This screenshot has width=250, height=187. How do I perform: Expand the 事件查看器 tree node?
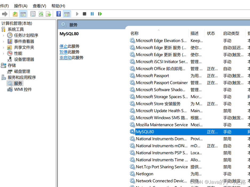point(3,41)
